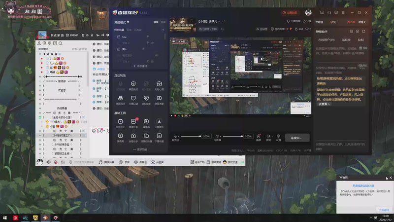This screenshot has height=222, width=394.
Task: Switch to 活跃度 tab
Action: (346, 40)
